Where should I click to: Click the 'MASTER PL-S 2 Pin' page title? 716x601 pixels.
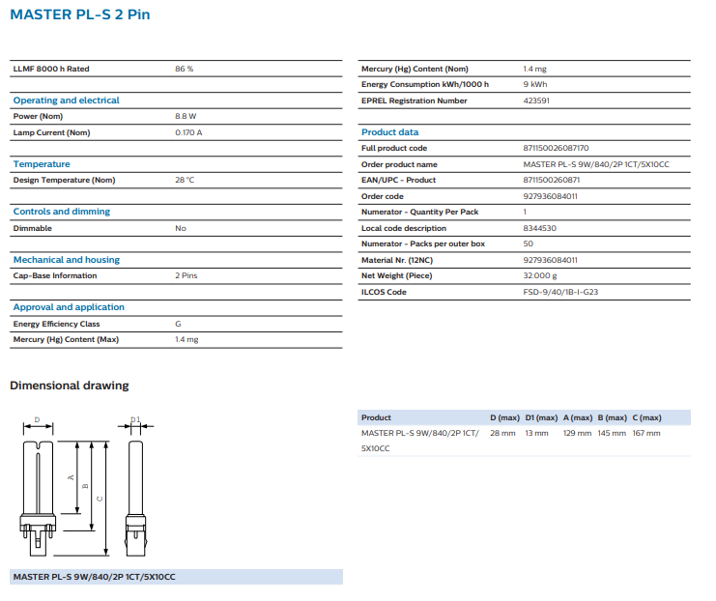point(80,14)
